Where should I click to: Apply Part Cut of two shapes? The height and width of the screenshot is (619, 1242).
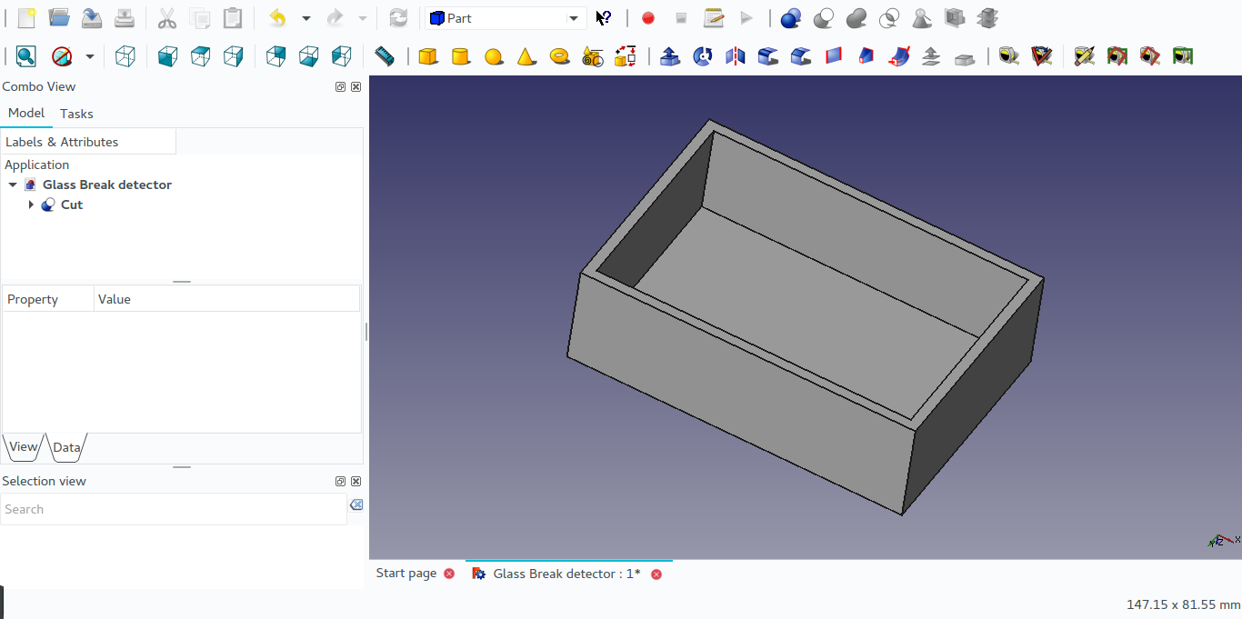(824, 18)
